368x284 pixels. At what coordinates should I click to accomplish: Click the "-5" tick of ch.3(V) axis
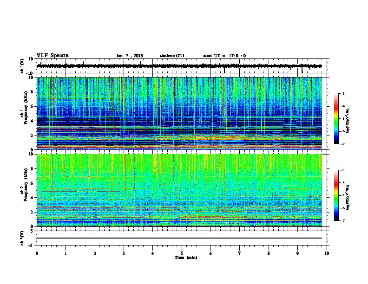(31, 245)
